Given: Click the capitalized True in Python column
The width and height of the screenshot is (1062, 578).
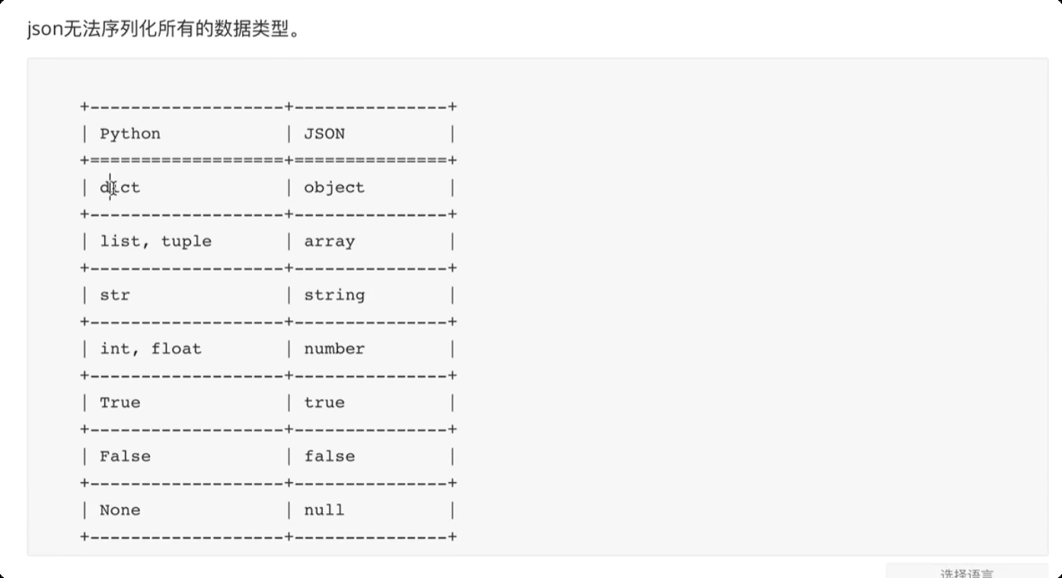Looking at the screenshot, I should 120,402.
